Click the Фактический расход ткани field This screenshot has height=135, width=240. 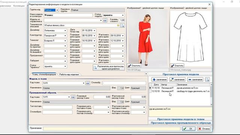click(x=138, y=97)
